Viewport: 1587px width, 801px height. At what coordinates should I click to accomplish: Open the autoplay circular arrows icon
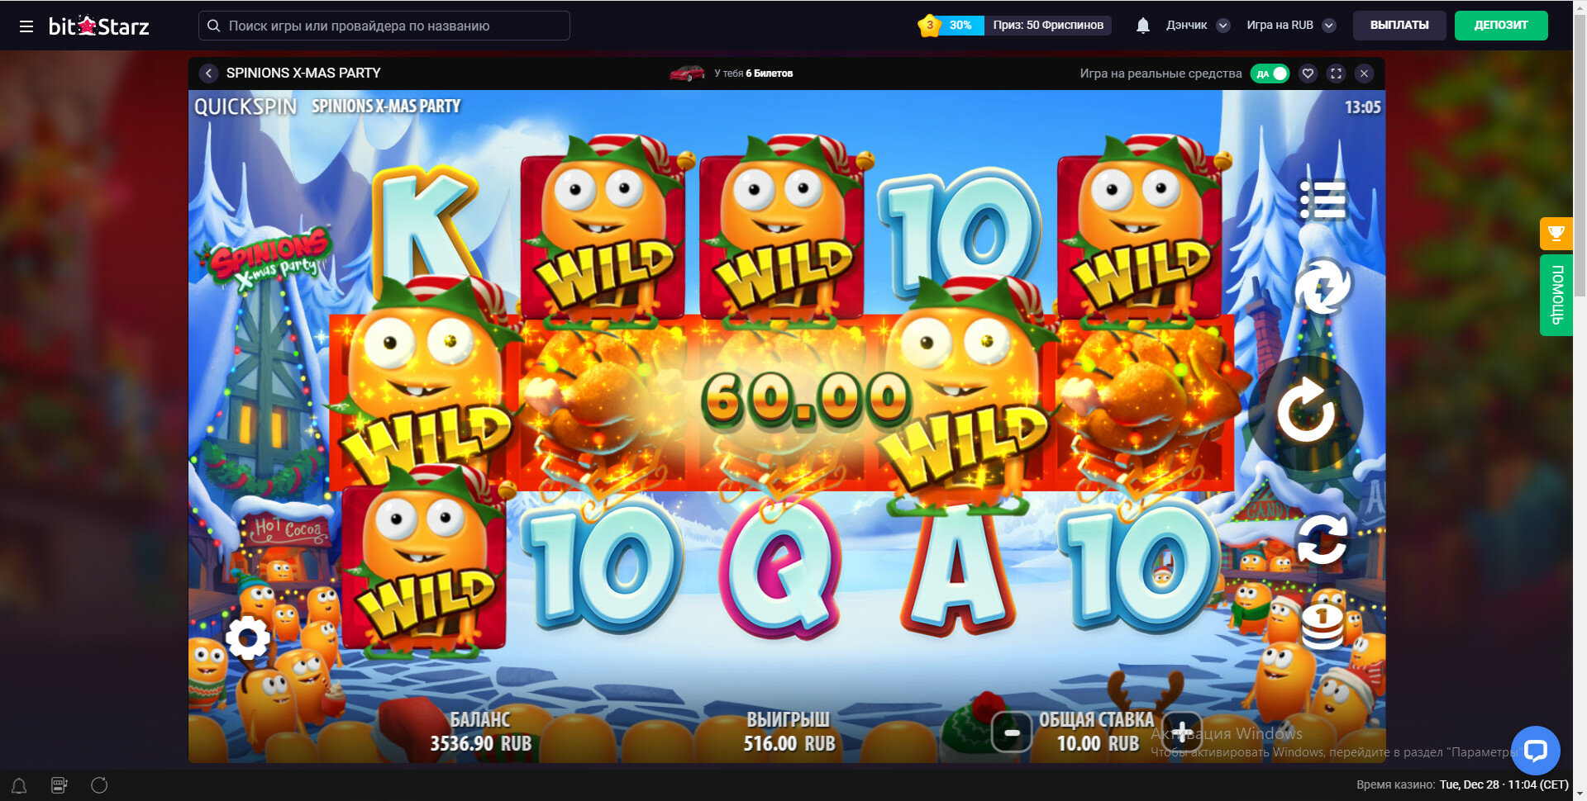coord(1322,539)
